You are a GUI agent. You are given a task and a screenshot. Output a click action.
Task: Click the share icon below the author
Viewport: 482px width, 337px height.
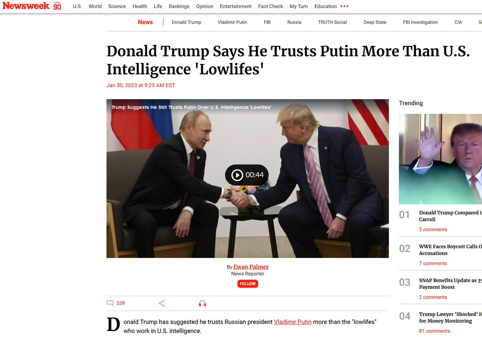pyautogui.click(x=162, y=303)
